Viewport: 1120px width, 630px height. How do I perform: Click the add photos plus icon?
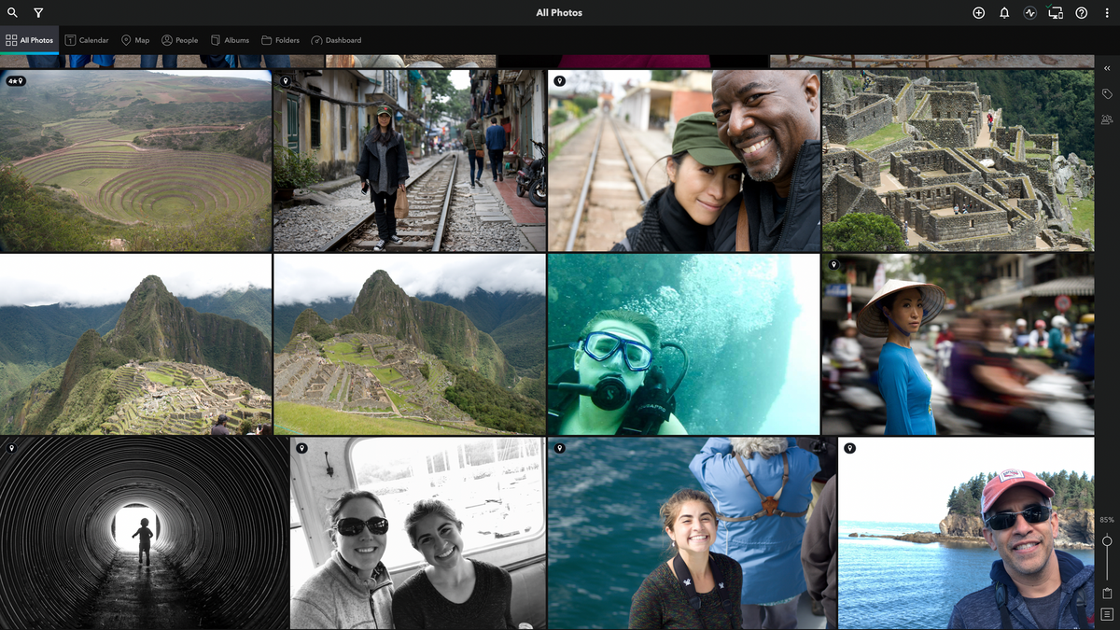coord(978,12)
